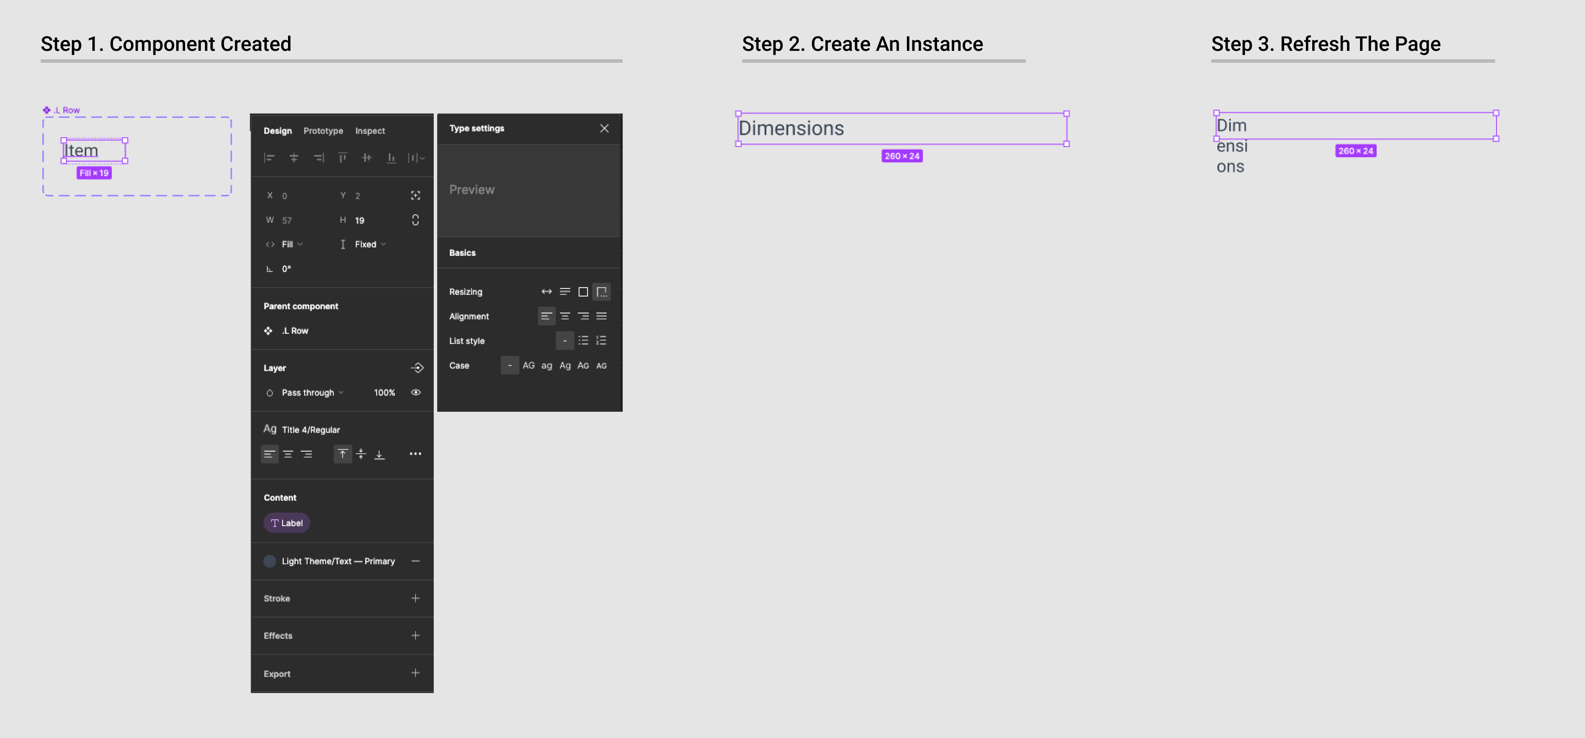Open type settings three-dots menu

pyautogui.click(x=416, y=454)
